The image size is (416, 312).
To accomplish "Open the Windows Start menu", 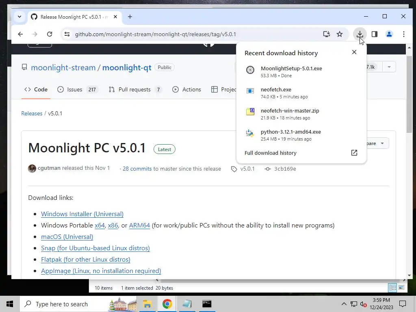I will (10, 304).
